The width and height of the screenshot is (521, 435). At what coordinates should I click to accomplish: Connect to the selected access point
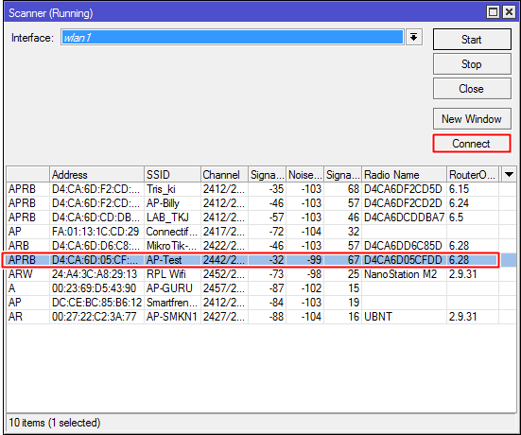472,144
